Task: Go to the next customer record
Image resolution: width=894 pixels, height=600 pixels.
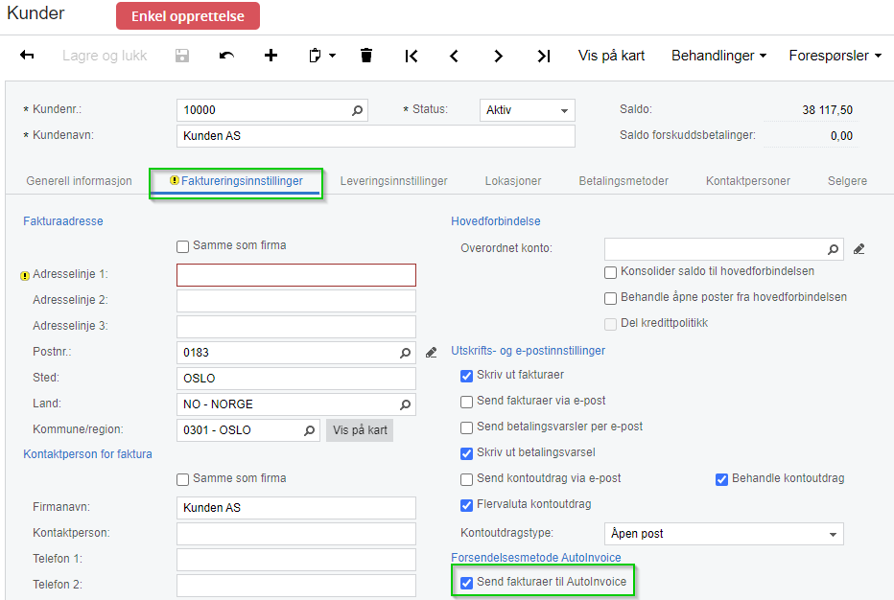Action: click(498, 56)
